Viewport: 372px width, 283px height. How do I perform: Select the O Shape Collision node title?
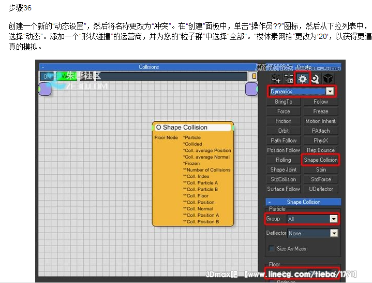[192, 128]
